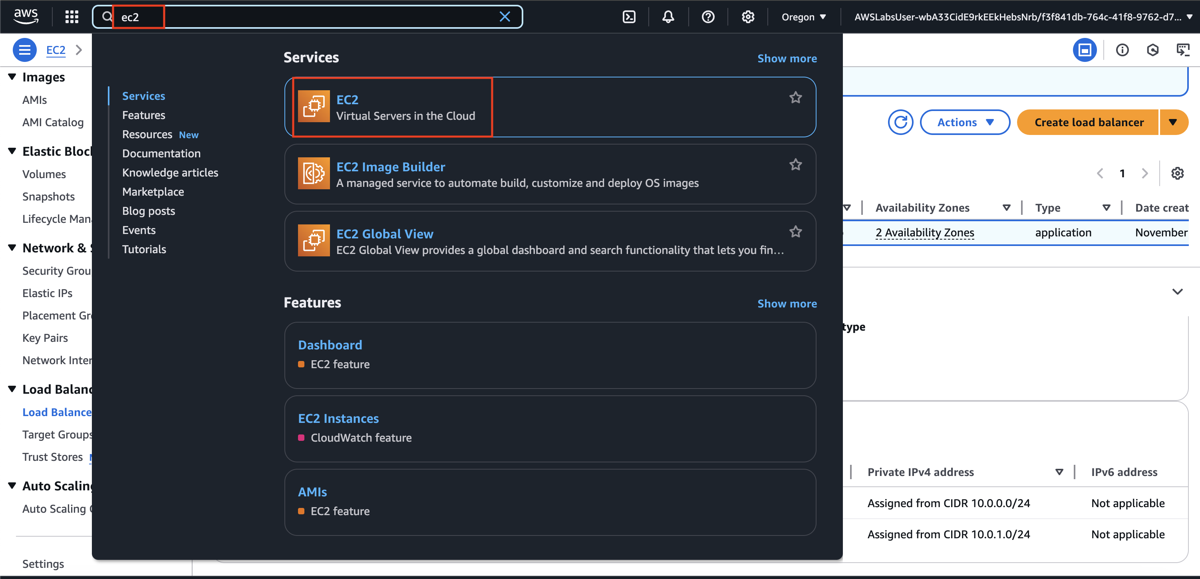Screen dimensions: 1200x579
Task: Open the services grid menu icon
Action: (72, 17)
